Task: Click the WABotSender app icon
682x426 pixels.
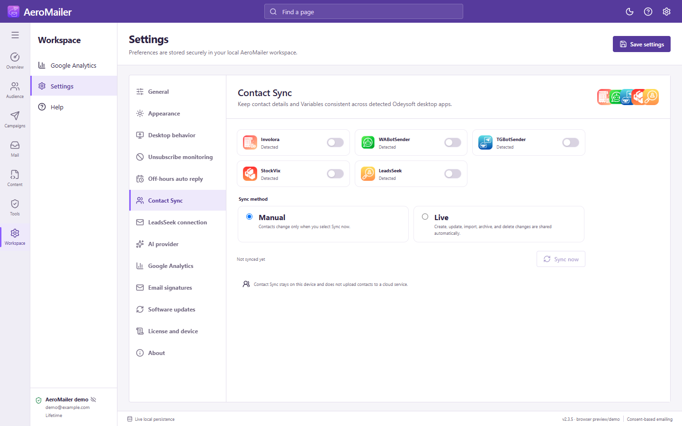Action: (x=368, y=142)
